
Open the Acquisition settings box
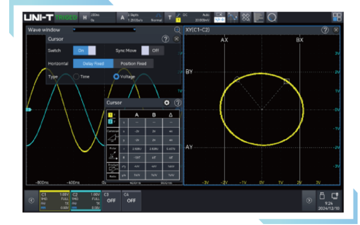pos(140,17)
